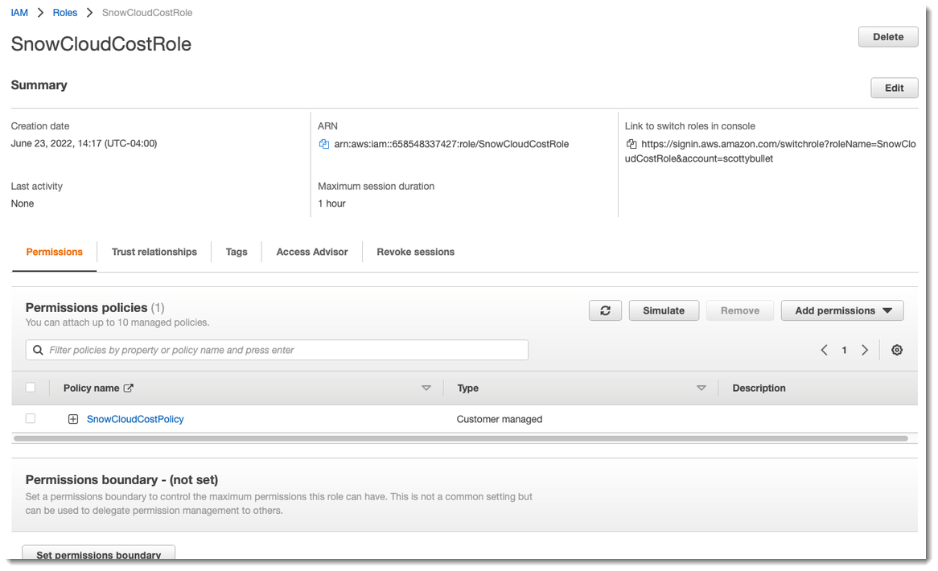Viewport: 938px width, 571px height.
Task: Click the Customer managed type cell
Action: 500,419
